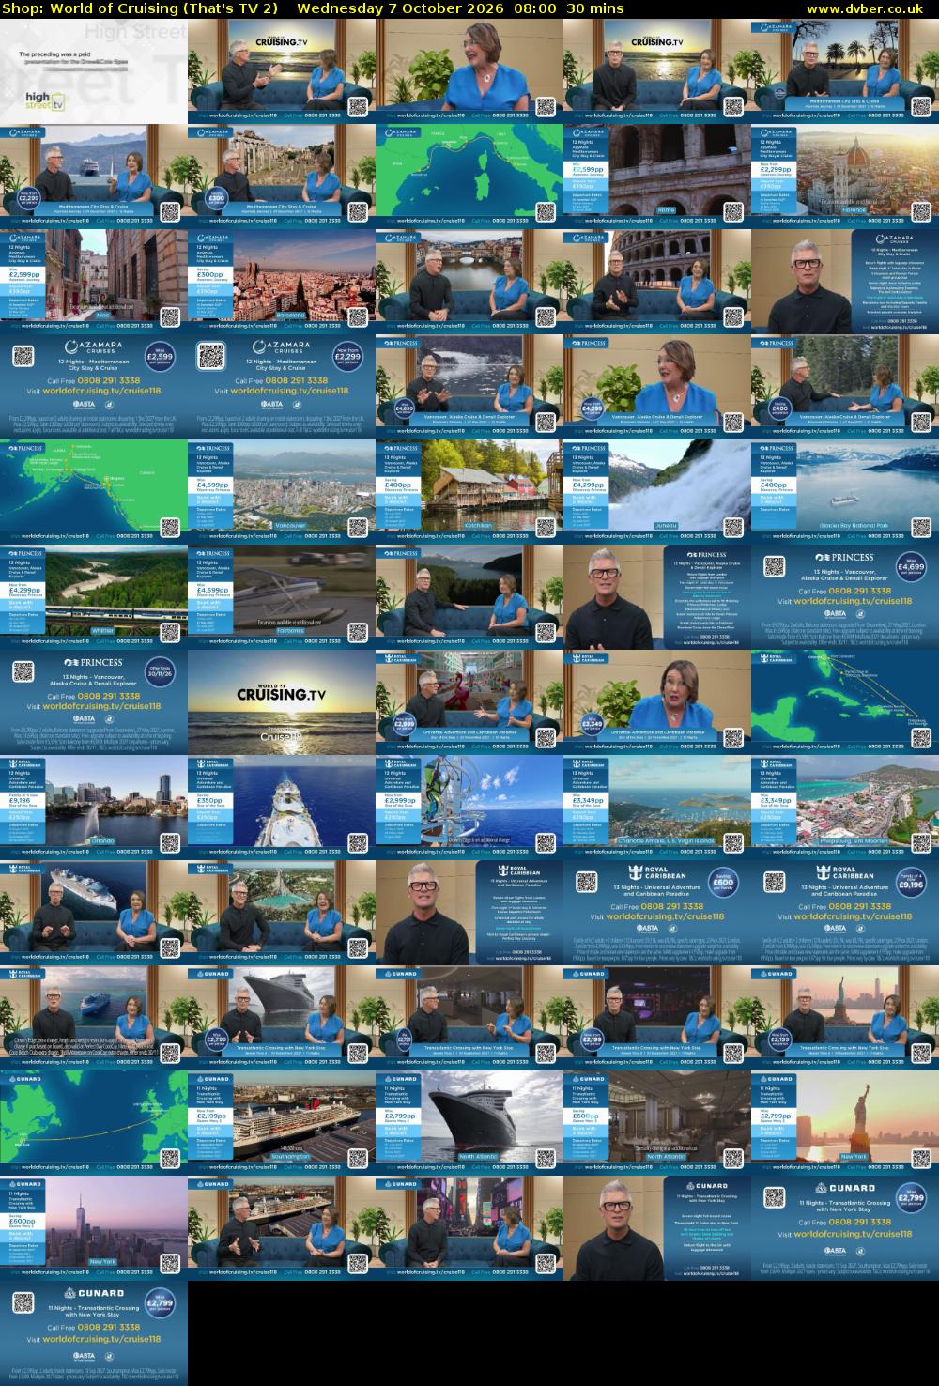Open Cunard presenters frame with disclaimer text overlay

(x=94, y=1018)
